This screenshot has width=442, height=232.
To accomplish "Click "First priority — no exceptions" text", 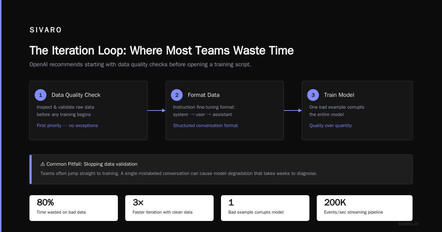I will [67, 126].
